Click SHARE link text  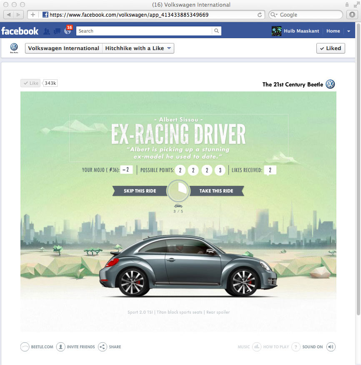(x=115, y=347)
